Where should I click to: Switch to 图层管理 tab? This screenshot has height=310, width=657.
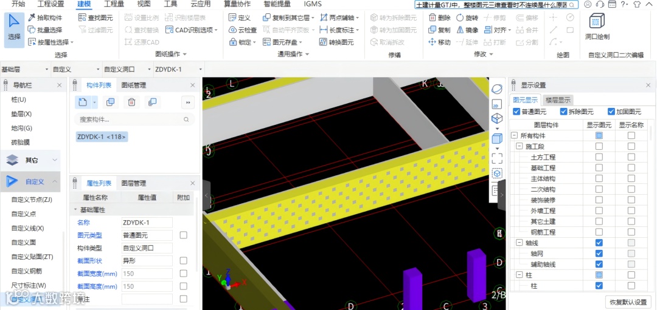click(x=134, y=183)
